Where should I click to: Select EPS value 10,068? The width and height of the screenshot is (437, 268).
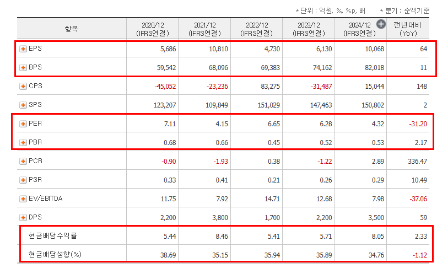click(x=374, y=49)
